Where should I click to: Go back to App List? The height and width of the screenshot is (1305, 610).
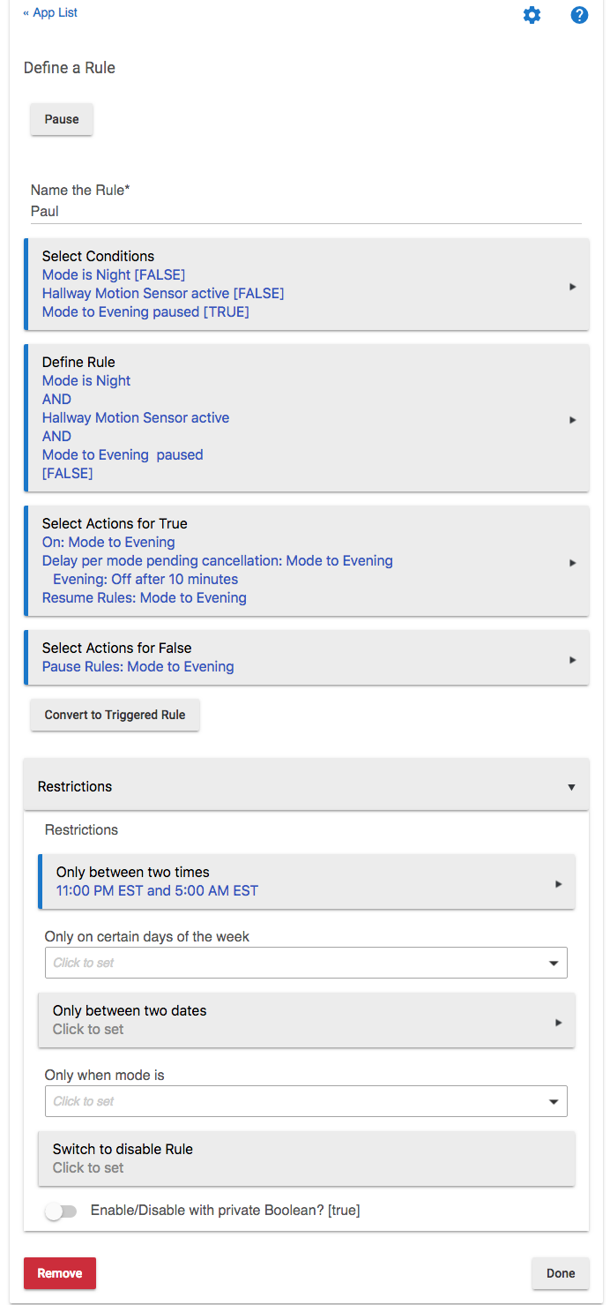50,13
